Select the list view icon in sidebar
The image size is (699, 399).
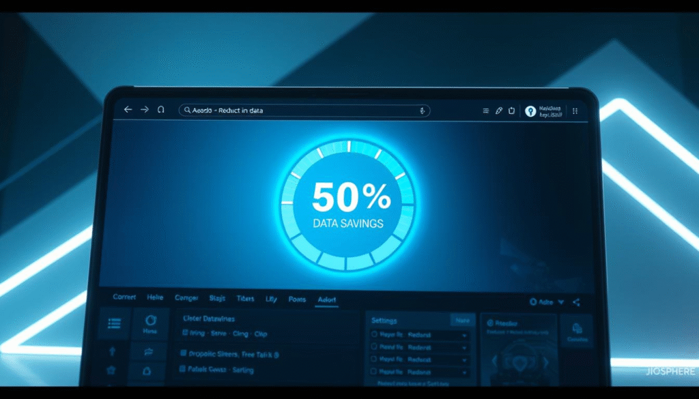115,324
